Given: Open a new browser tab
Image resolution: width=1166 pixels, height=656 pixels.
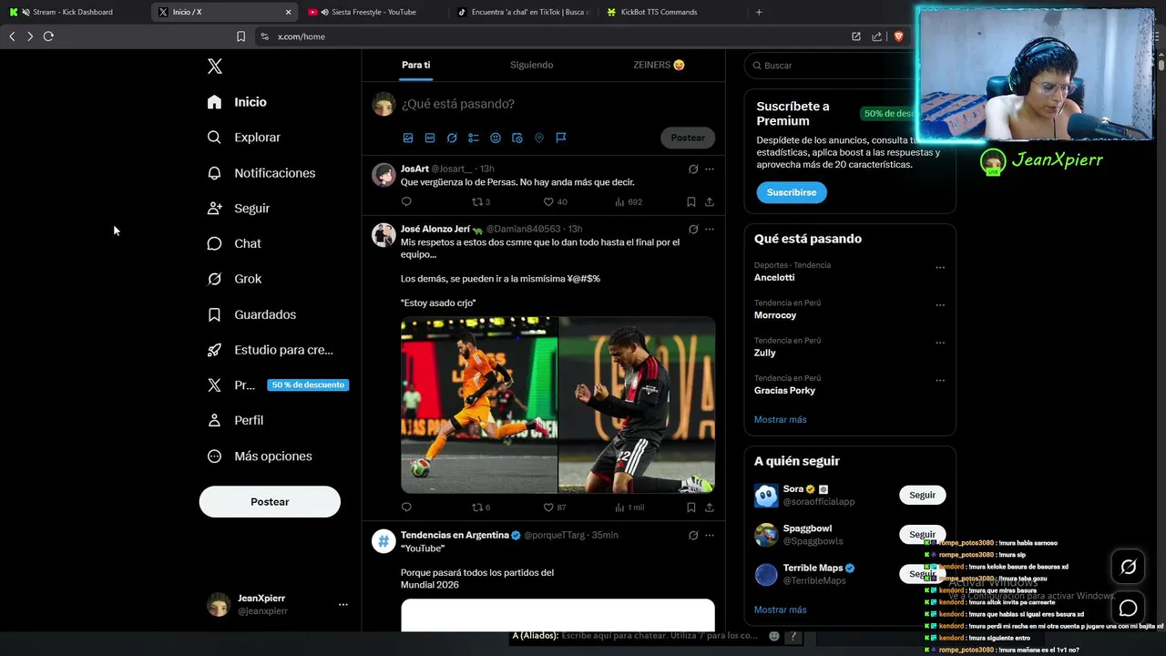Looking at the screenshot, I should pyautogui.click(x=759, y=12).
